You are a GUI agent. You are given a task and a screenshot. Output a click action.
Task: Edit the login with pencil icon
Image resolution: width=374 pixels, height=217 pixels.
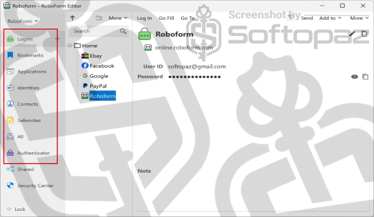(x=352, y=34)
